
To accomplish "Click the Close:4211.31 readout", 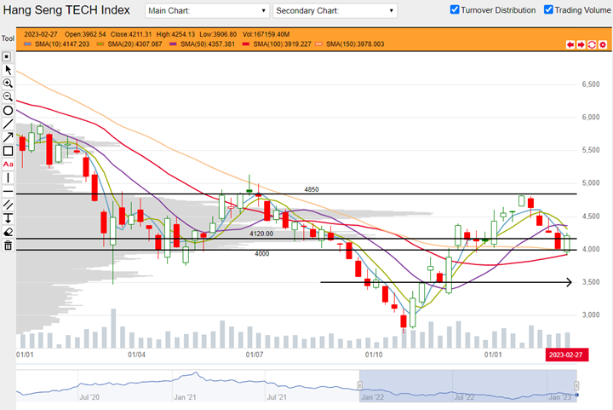I will (131, 34).
